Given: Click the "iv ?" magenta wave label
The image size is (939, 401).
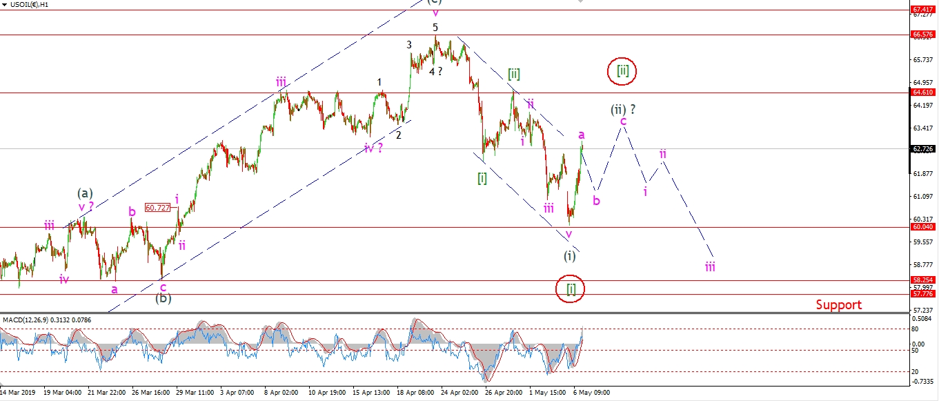Looking at the screenshot, I should tap(375, 147).
